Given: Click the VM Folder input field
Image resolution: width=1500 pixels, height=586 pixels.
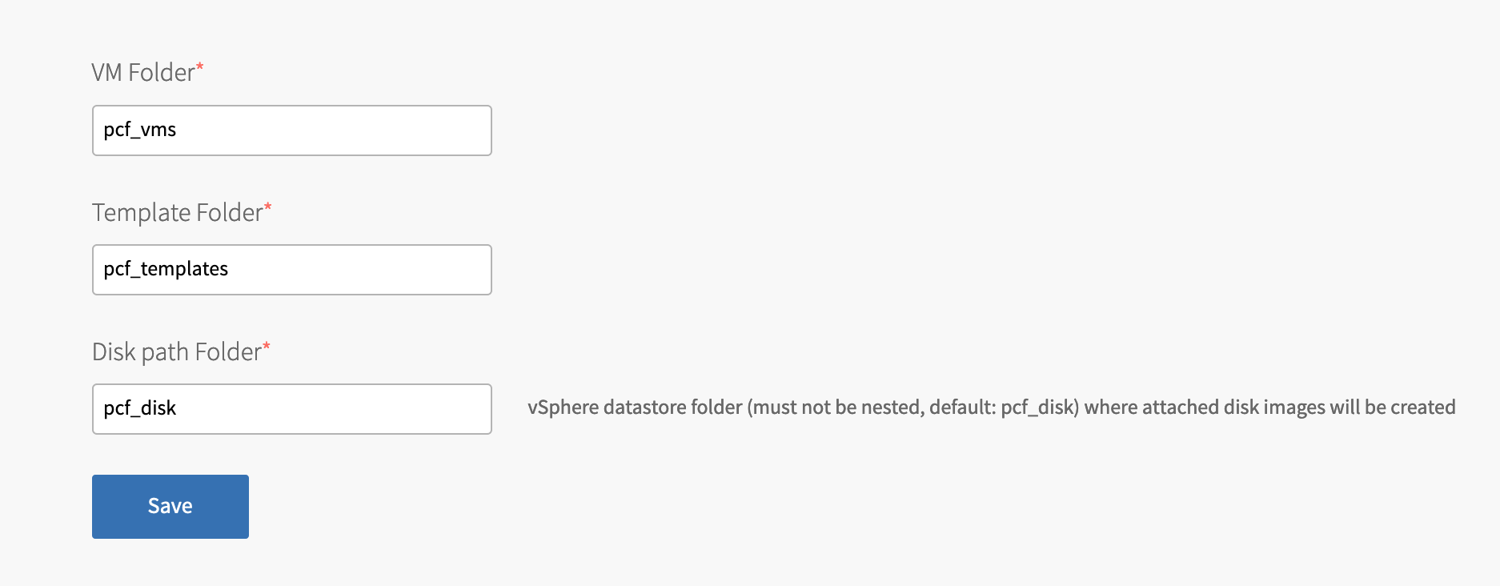Looking at the screenshot, I should tap(291, 130).
